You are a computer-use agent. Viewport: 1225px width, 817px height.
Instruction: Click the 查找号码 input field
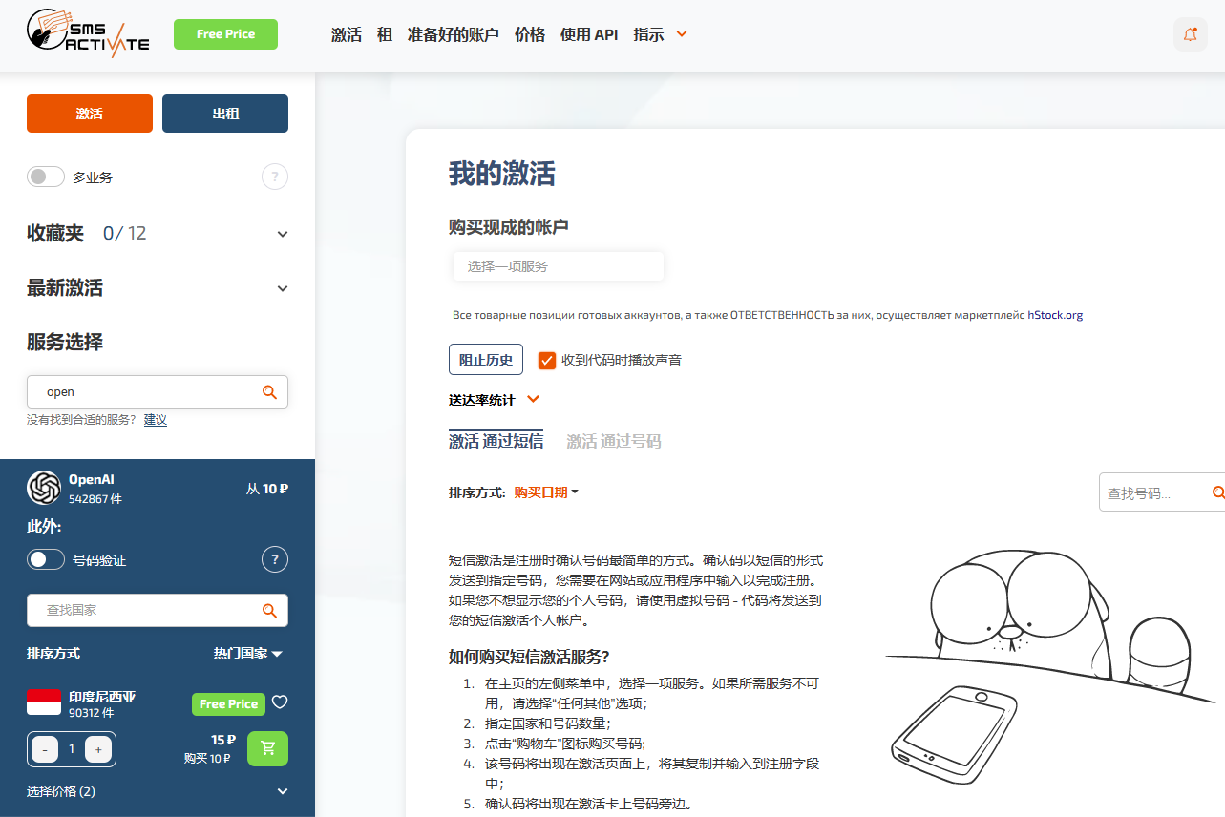[1162, 492]
